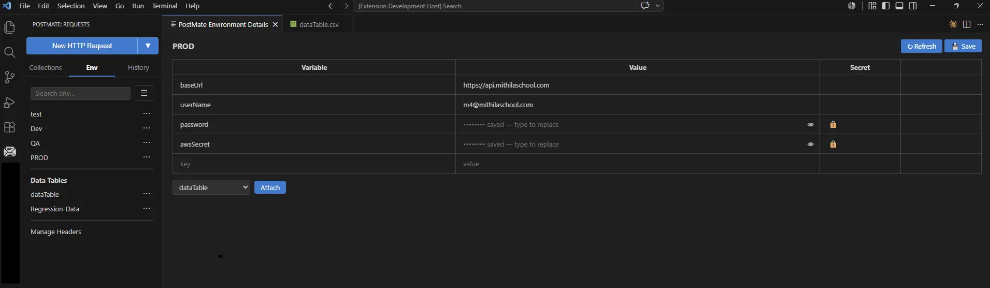Open the PostMate envelope icon view

pos(9,151)
